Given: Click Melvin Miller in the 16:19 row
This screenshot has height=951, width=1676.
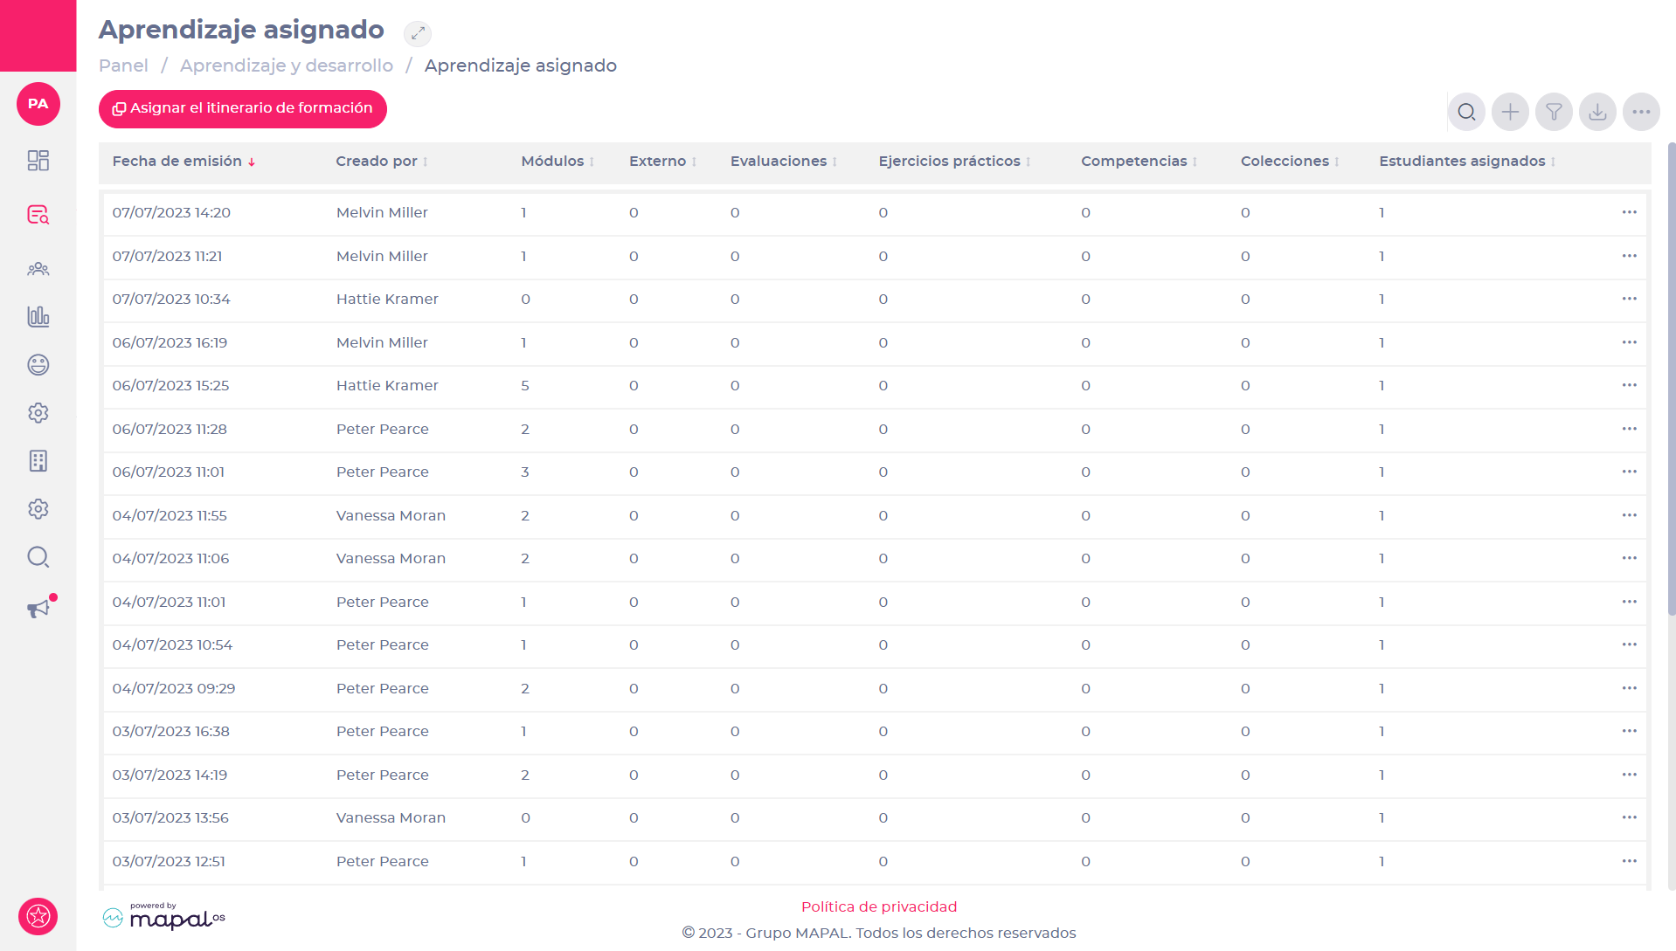Looking at the screenshot, I should click(382, 342).
